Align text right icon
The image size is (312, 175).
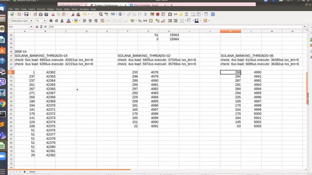click(x=96, y=20)
